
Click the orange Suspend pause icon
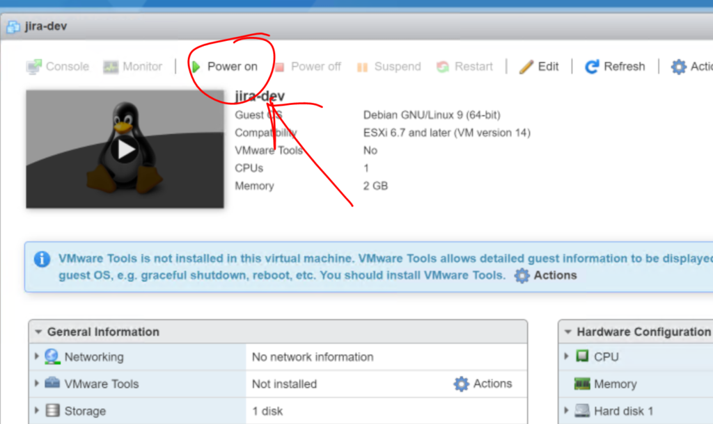(x=362, y=67)
